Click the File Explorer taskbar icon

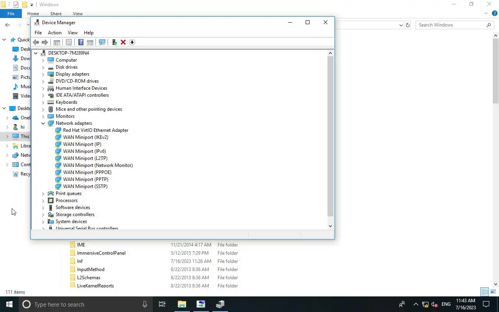(x=182, y=304)
